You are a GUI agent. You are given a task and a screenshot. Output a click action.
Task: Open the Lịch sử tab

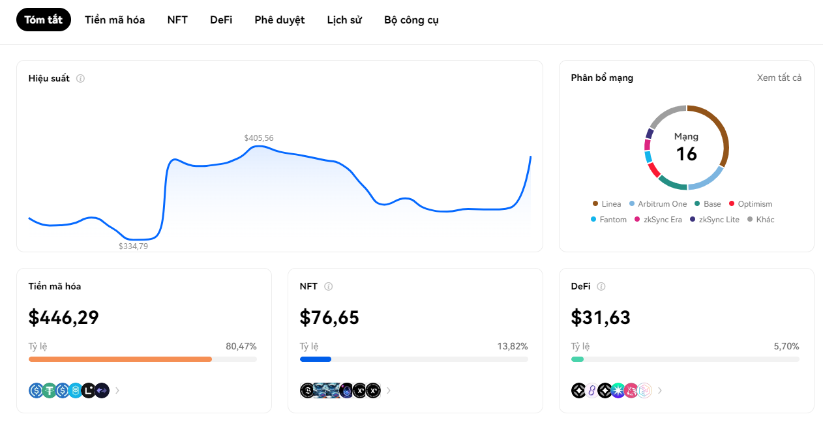pos(344,20)
